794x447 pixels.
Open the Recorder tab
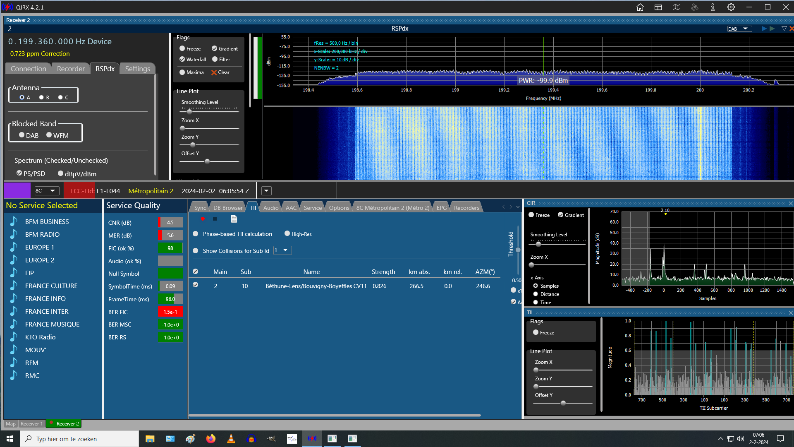[71, 69]
